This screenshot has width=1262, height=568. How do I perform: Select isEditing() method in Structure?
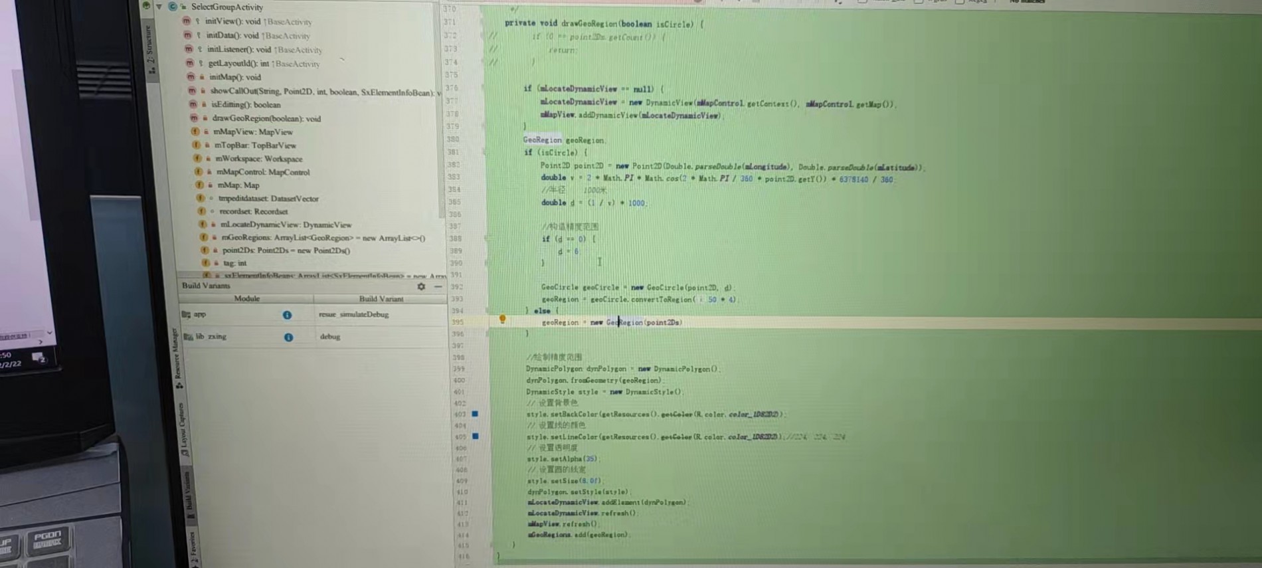(x=246, y=104)
